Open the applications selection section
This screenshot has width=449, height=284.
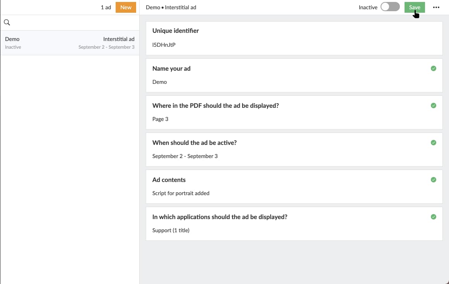[x=220, y=217]
